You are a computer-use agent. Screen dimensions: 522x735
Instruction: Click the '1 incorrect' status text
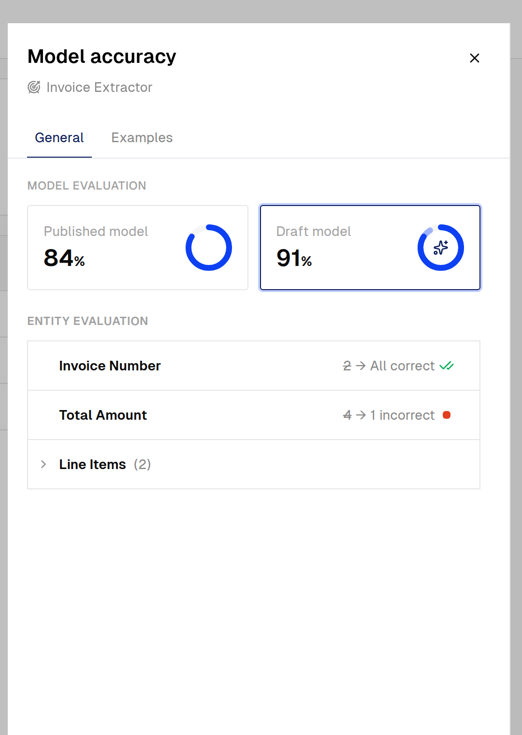point(403,415)
